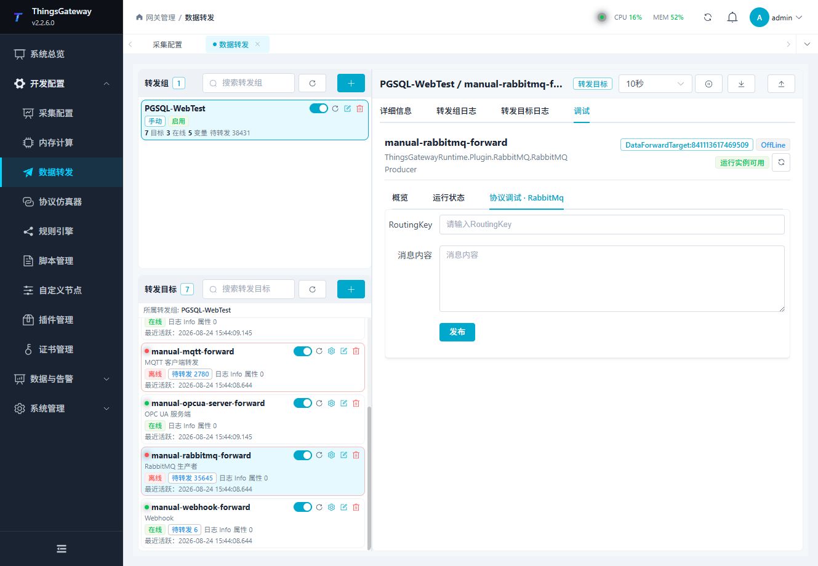The image size is (818, 566).
Task: Delete manual-webhook-forward target
Action: click(356, 507)
